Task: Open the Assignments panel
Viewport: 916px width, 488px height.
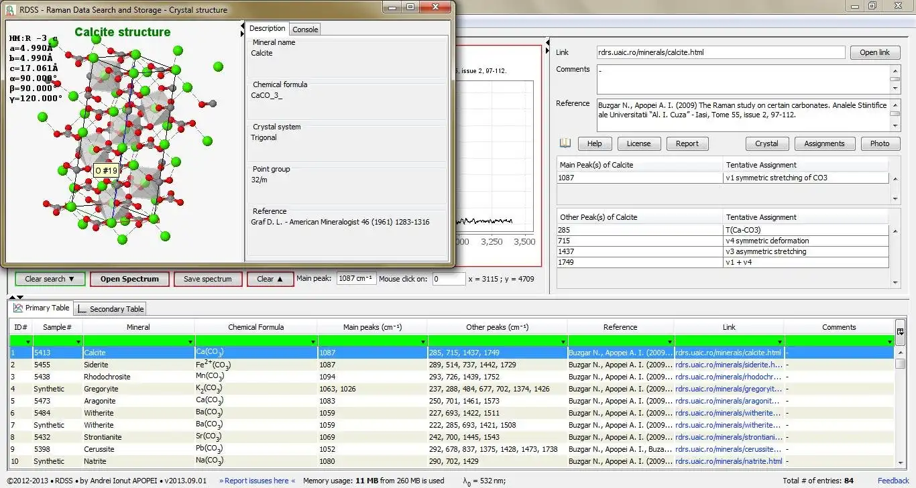Action: tap(824, 143)
